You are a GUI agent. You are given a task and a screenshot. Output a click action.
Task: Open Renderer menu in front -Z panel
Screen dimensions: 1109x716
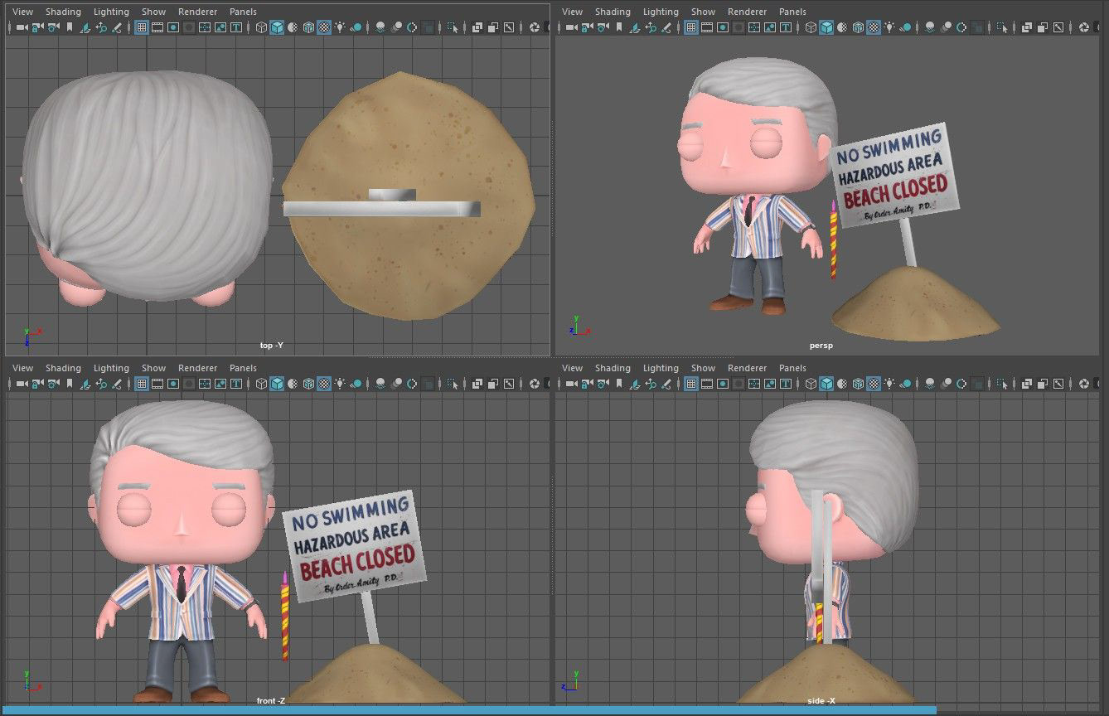click(198, 368)
